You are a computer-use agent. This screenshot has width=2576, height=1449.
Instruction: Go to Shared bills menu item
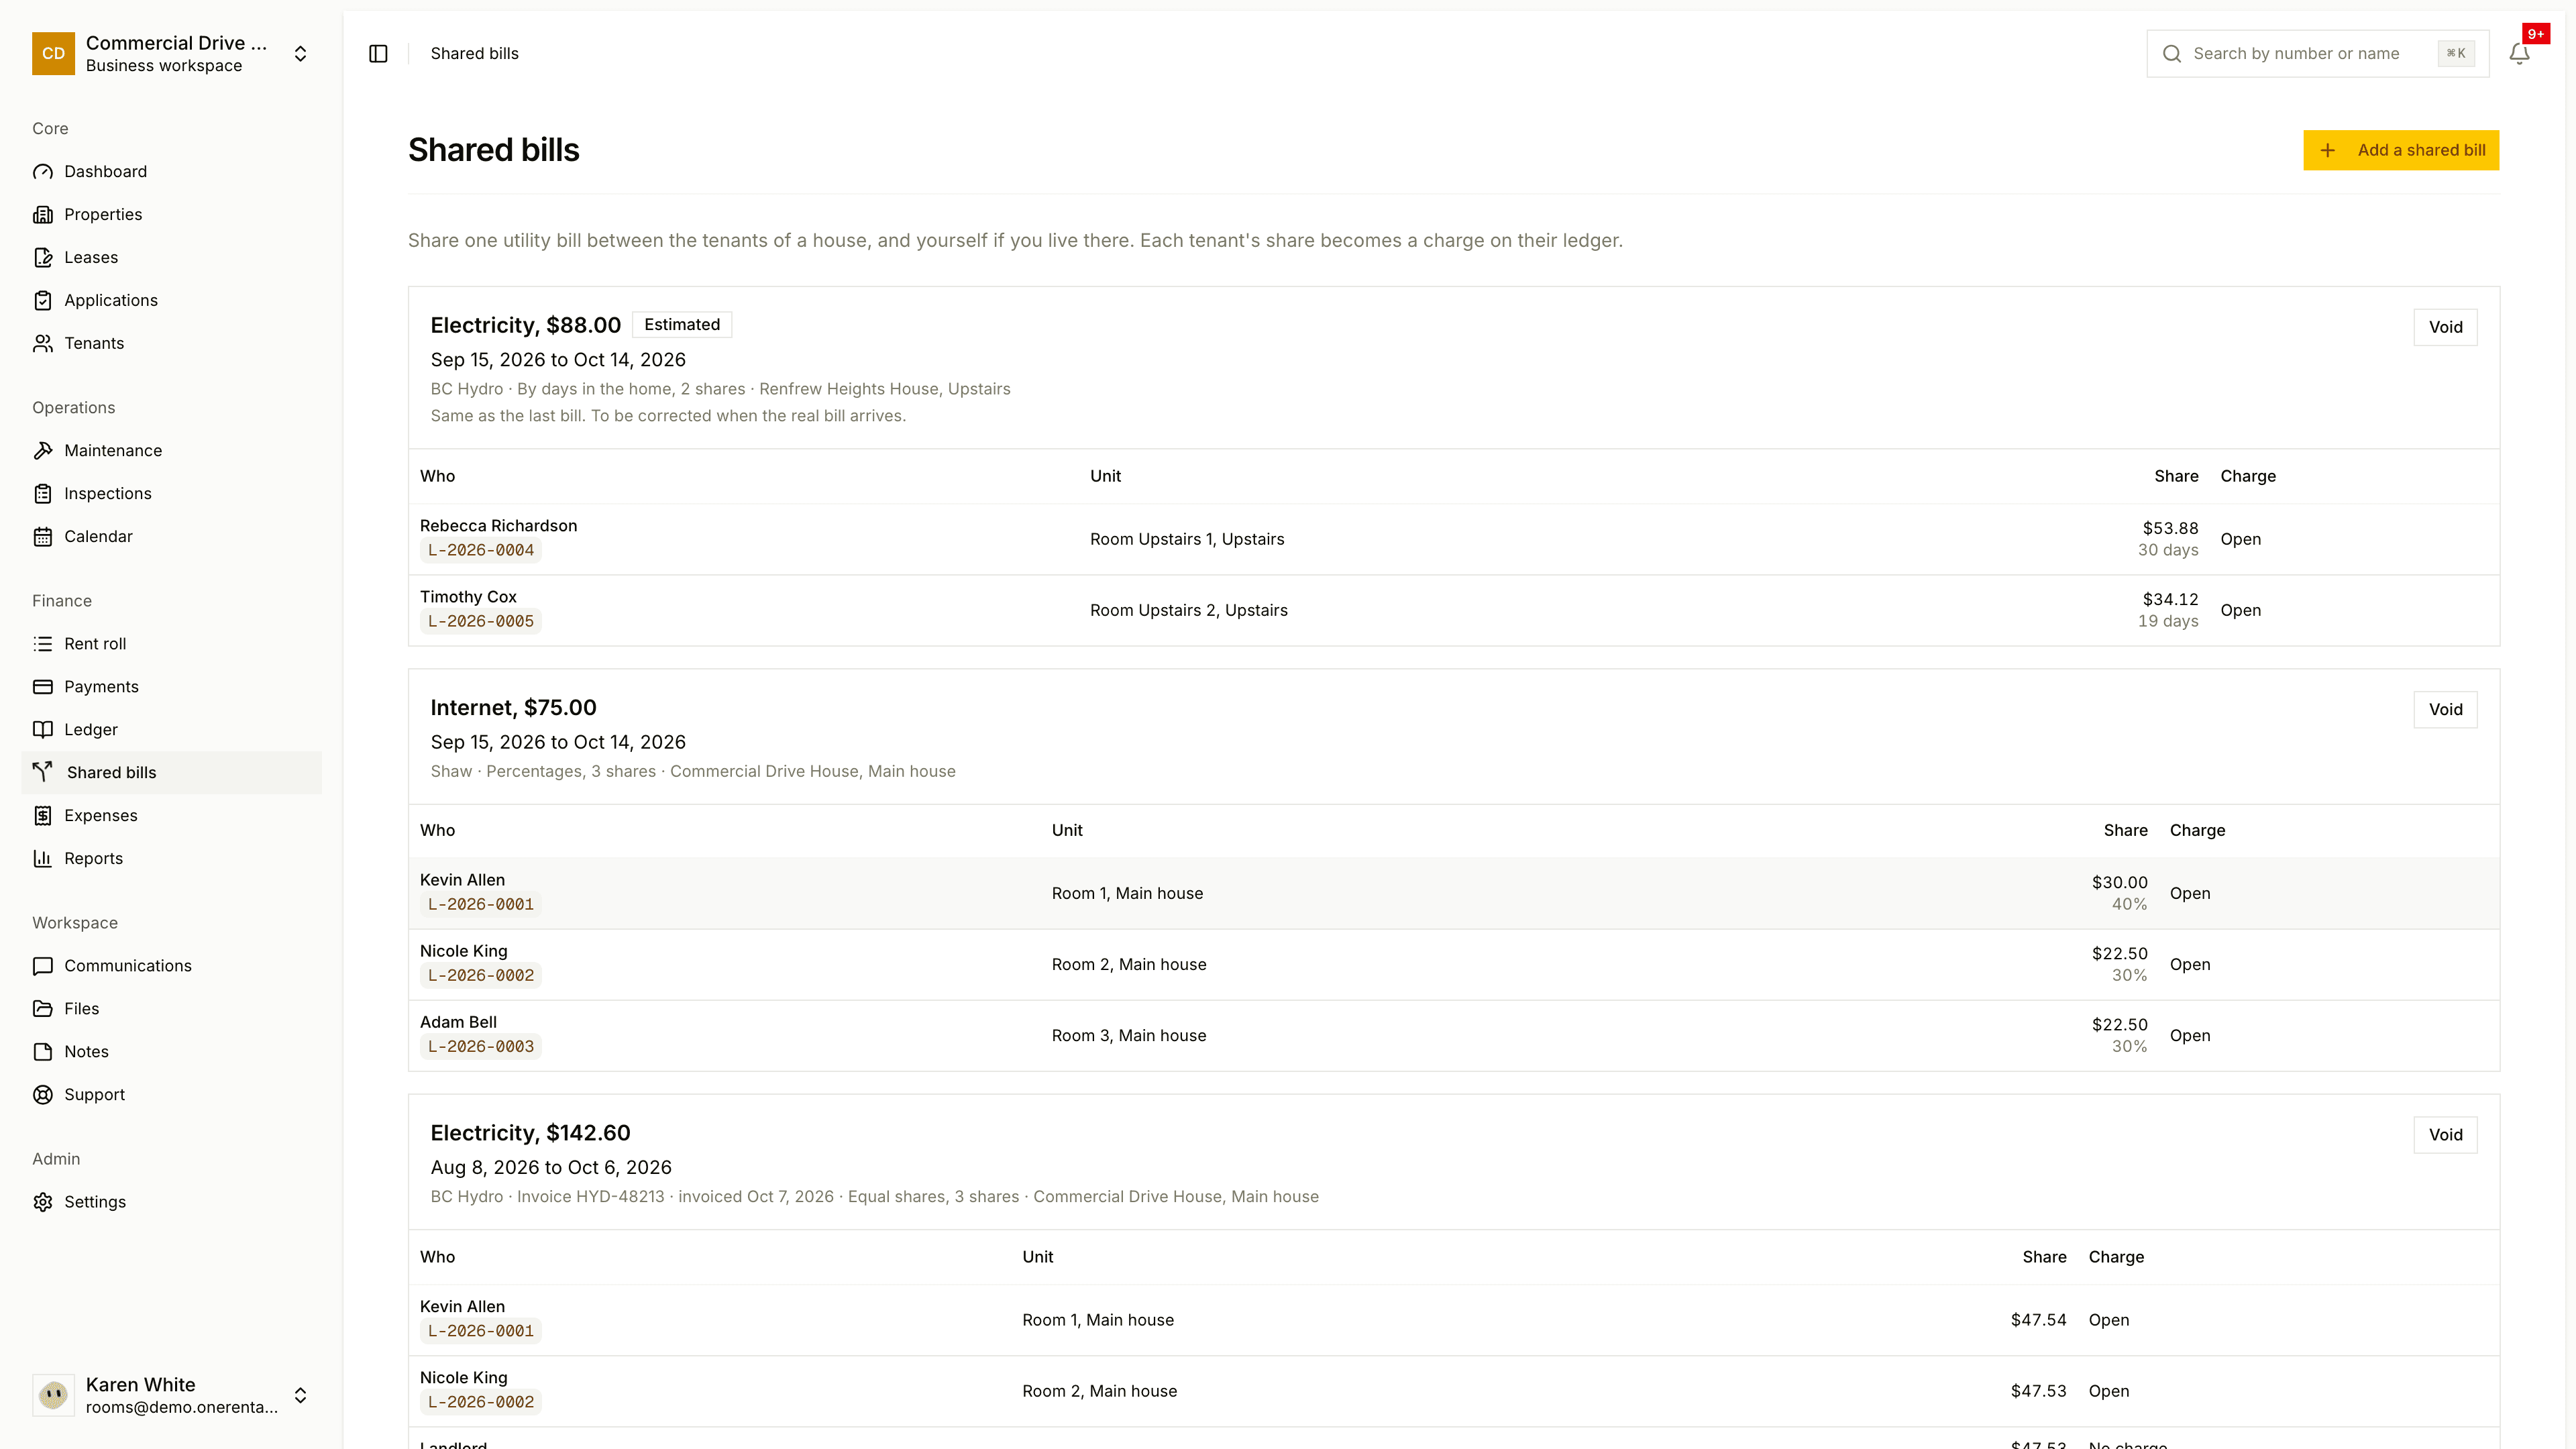coord(171,772)
